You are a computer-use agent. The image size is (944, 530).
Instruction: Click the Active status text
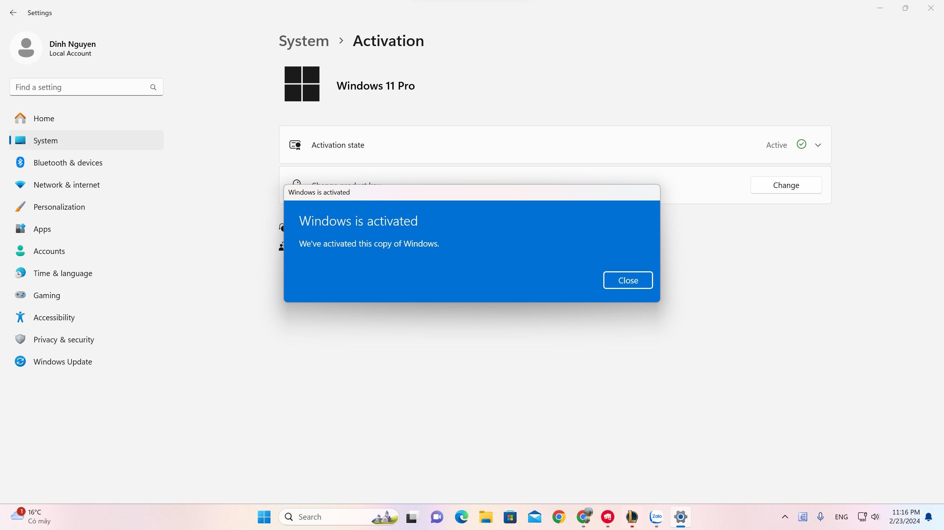777,145
